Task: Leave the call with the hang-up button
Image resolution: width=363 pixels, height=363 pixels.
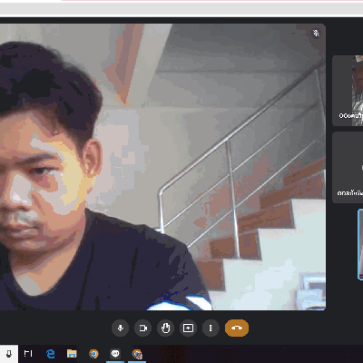Action: [x=237, y=329]
